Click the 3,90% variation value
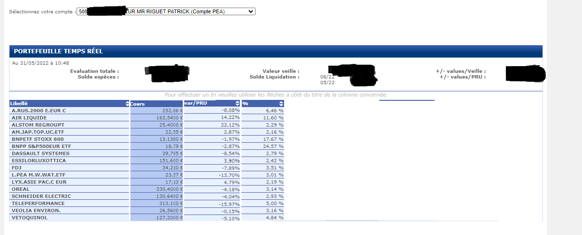The image size is (582, 235). pyautogui.click(x=232, y=160)
